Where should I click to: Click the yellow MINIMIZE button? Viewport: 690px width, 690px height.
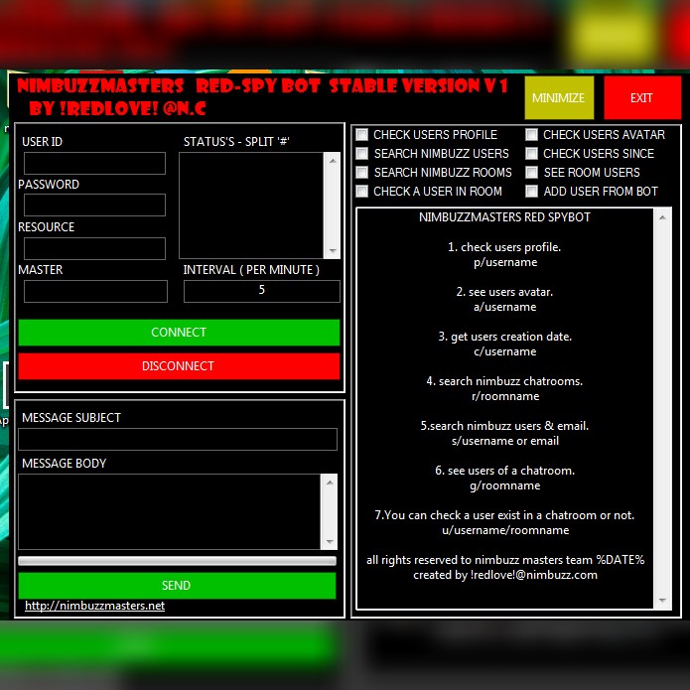(x=559, y=97)
